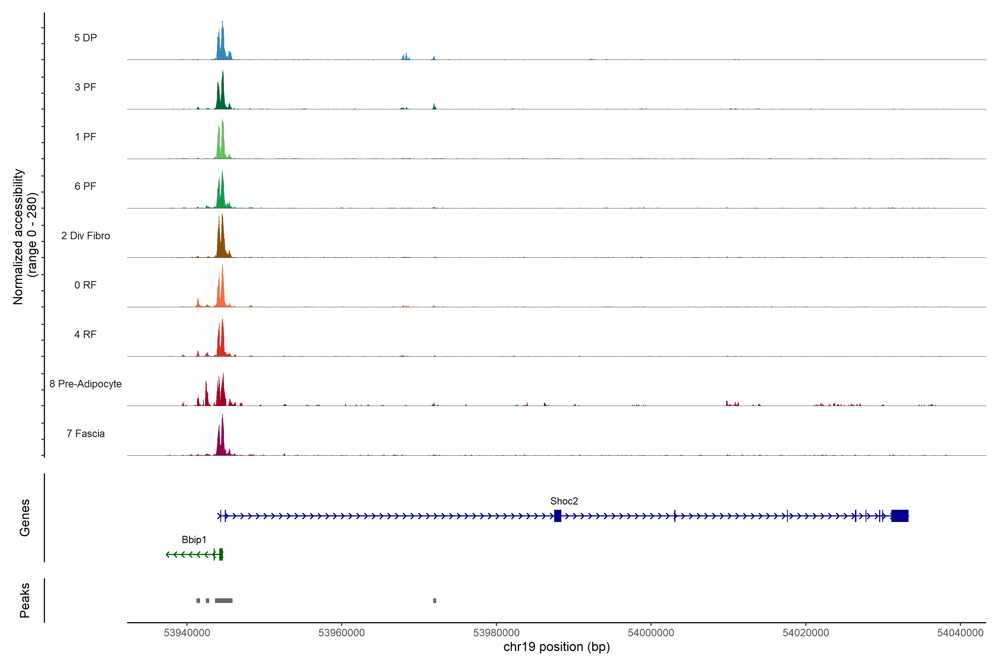This screenshot has height=666, width=999.
Task: Click the Genes panel label
Action: click(25, 517)
